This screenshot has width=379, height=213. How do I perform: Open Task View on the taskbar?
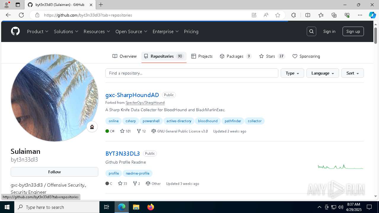[107, 207]
